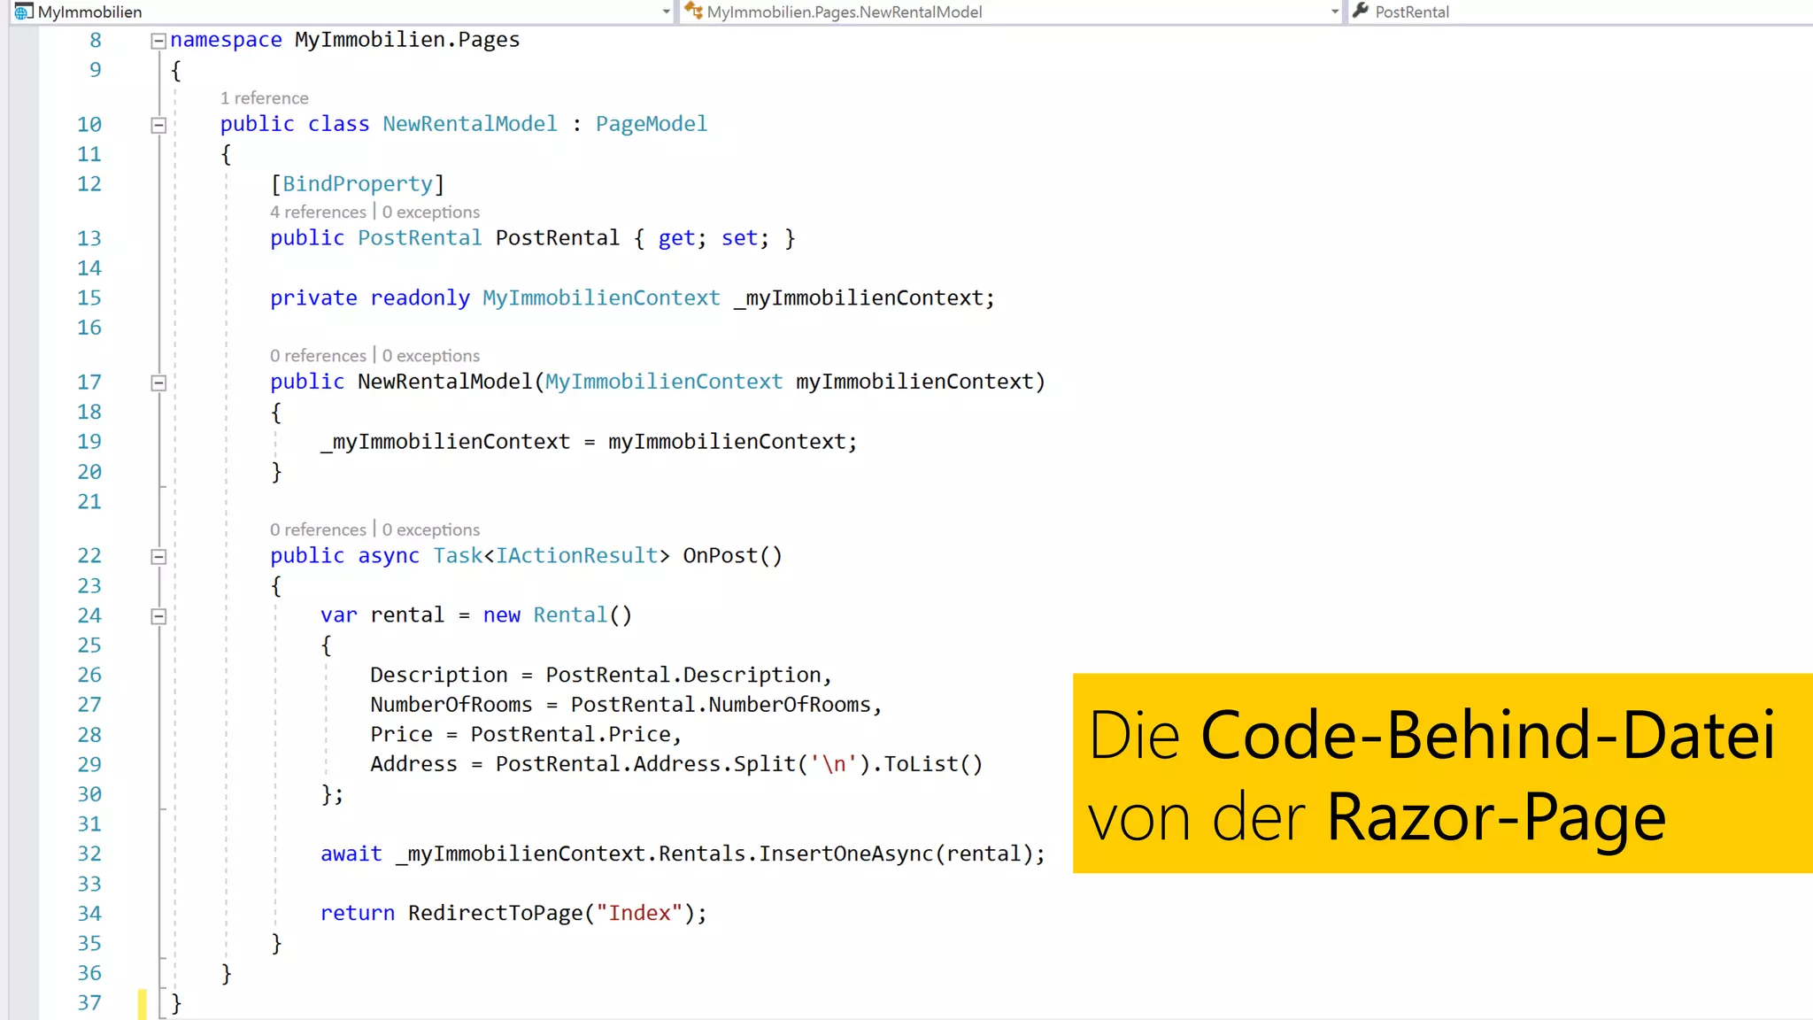Open the '4 references' CodeLens link

pos(318,212)
